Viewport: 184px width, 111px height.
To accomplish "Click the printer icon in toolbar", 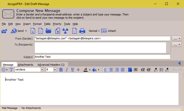I will (82, 31).
